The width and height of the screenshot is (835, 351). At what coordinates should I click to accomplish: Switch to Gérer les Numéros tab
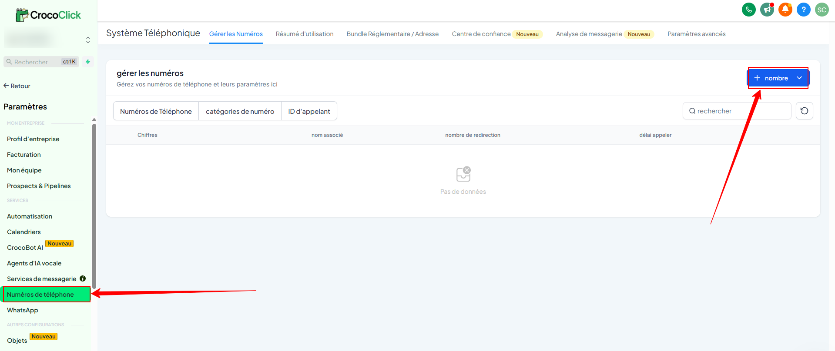[x=236, y=34]
